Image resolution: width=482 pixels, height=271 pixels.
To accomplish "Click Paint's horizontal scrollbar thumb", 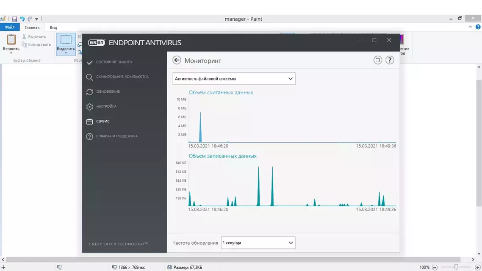I will point(233,260).
